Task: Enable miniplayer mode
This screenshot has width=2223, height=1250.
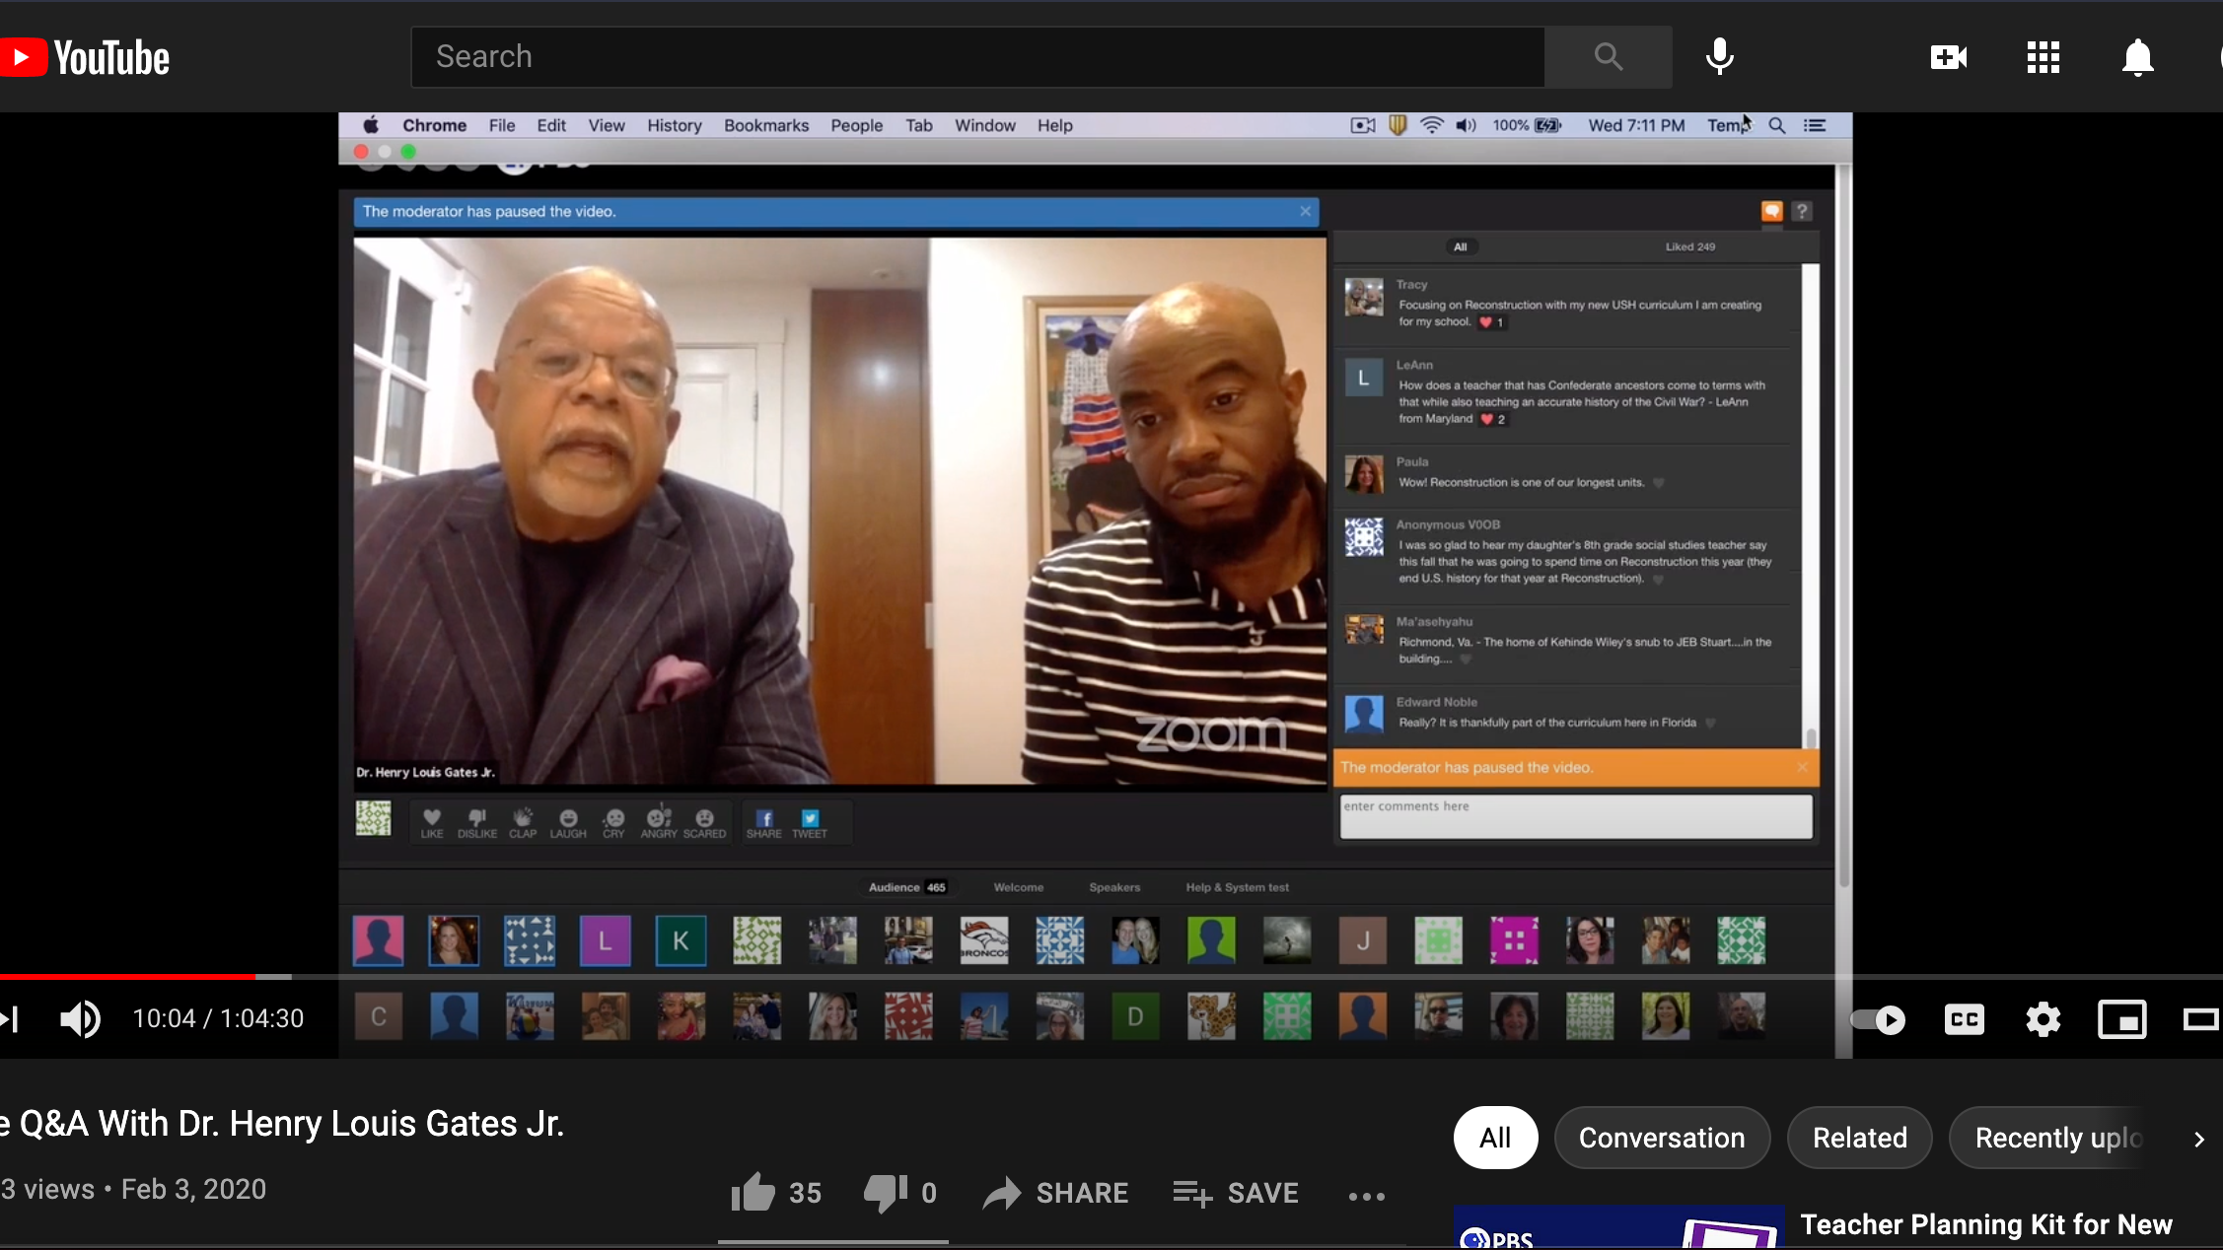Action: pyautogui.click(x=2121, y=1018)
